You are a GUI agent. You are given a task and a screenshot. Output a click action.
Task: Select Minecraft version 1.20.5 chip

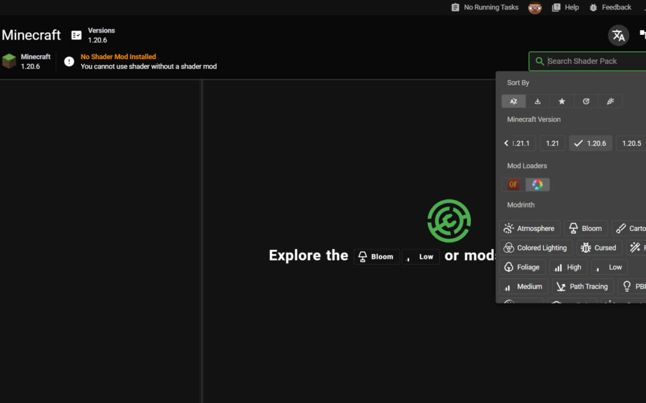632,143
